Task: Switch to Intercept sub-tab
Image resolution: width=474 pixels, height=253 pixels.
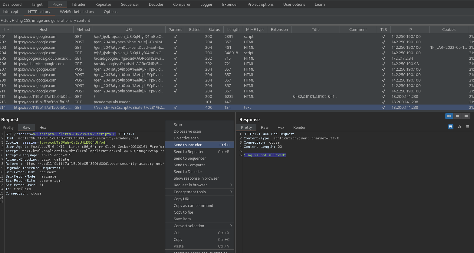Action: [x=11, y=12]
